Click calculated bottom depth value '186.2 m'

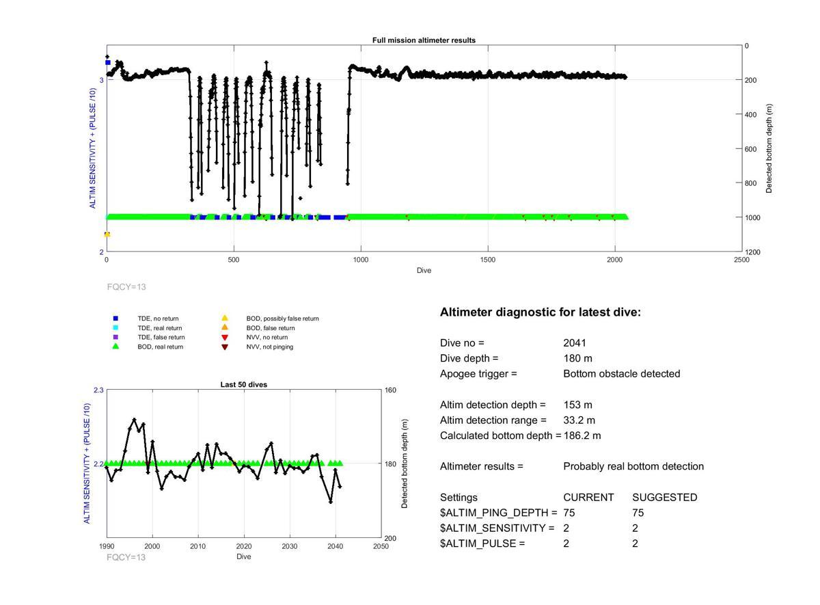point(582,435)
